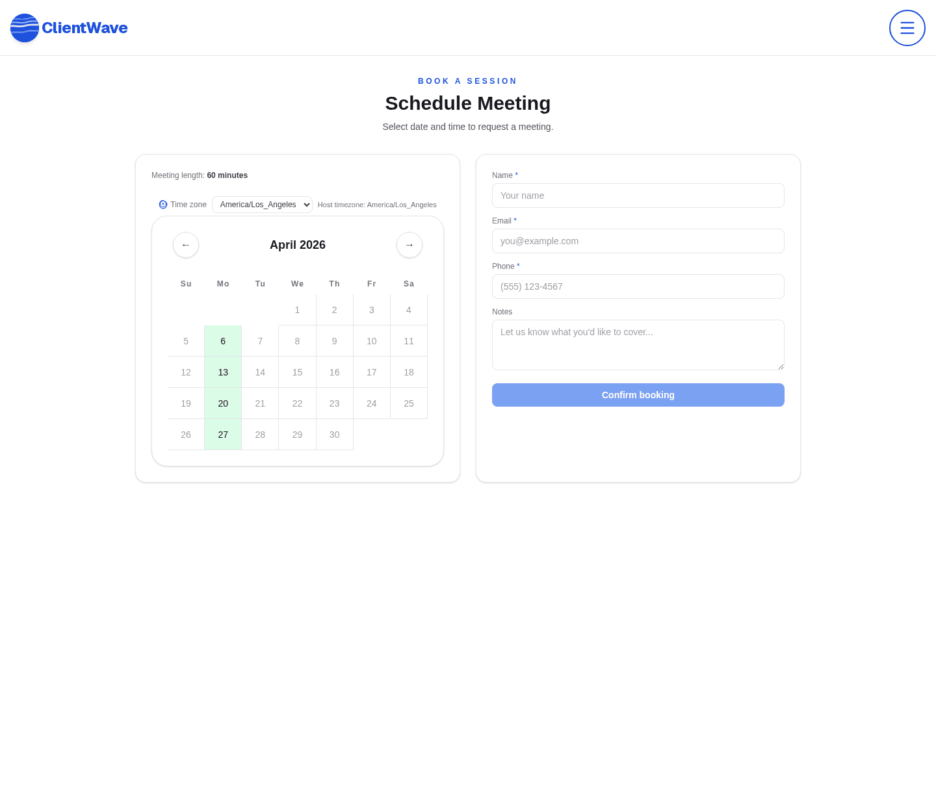The width and height of the screenshot is (936, 812).
Task: Go to previous month with left arrow
Action: pyautogui.click(x=186, y=245)
